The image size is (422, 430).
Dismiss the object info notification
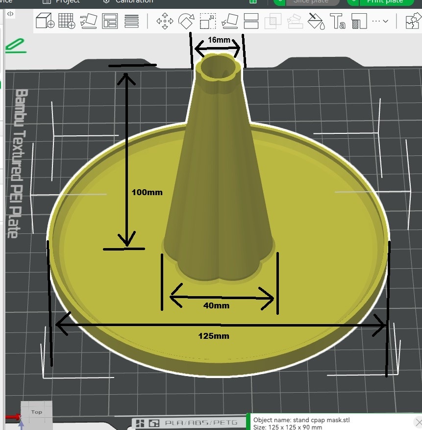coord(417,422)
